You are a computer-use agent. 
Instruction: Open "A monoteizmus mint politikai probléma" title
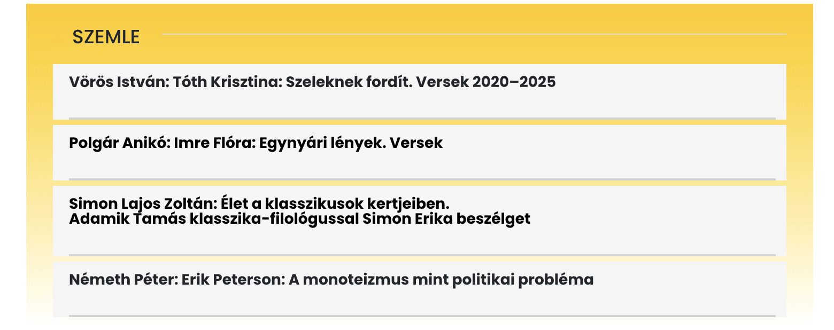[441, 280]
